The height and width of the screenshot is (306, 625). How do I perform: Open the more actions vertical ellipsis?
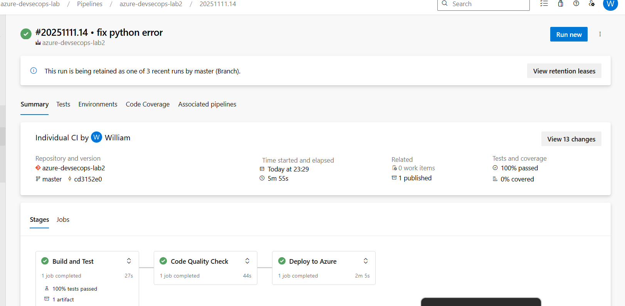click(600, 34)
